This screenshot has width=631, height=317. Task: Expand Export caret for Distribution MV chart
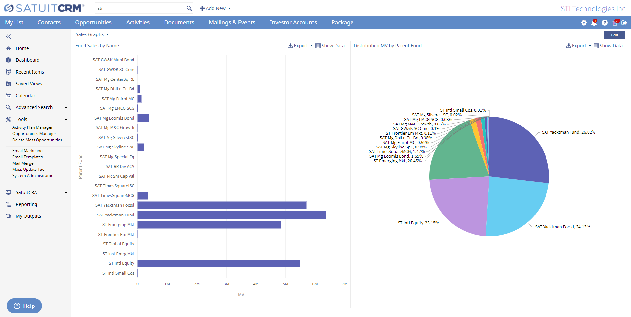[x=590, y=46]
